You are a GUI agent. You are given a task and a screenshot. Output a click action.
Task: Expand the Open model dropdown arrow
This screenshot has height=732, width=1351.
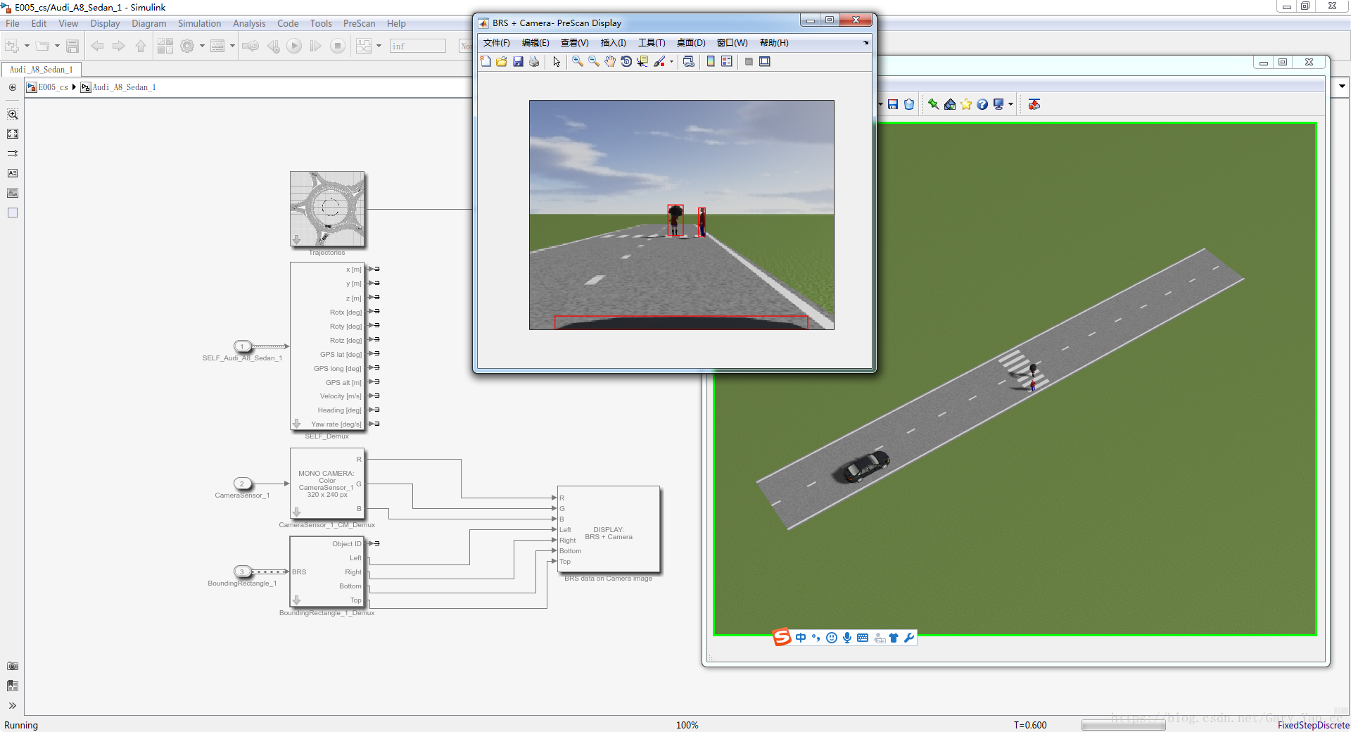coord(57,46)
